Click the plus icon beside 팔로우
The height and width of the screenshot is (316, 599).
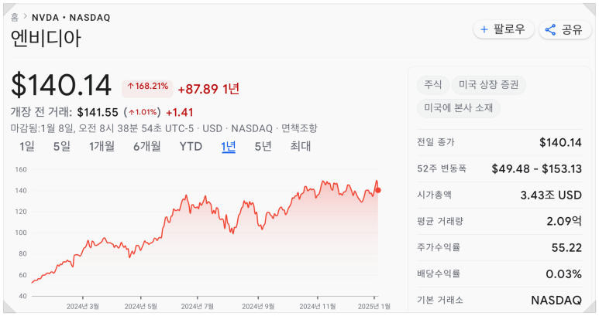pyautogui.click(x=484, y=29)
